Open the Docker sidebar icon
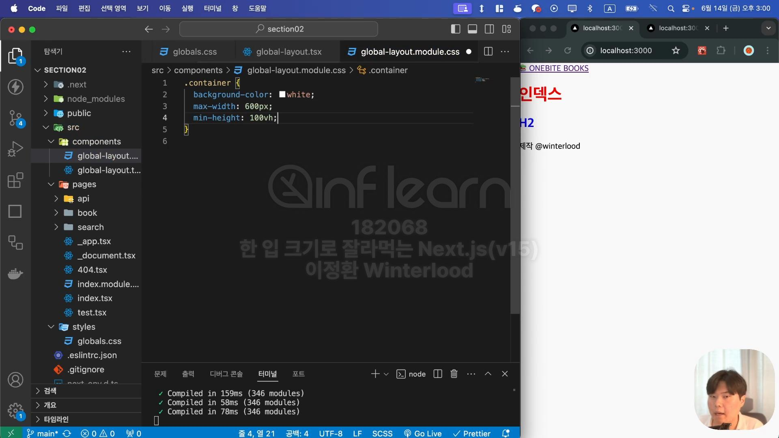 tap(15, 274)
